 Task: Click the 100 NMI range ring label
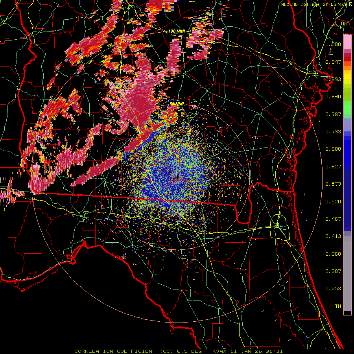point(177,31)
